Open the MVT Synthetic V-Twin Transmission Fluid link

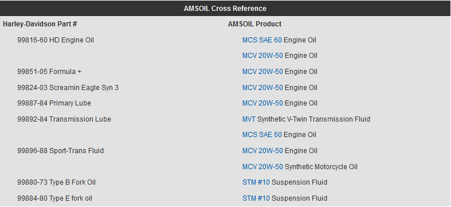pos(249,119)
